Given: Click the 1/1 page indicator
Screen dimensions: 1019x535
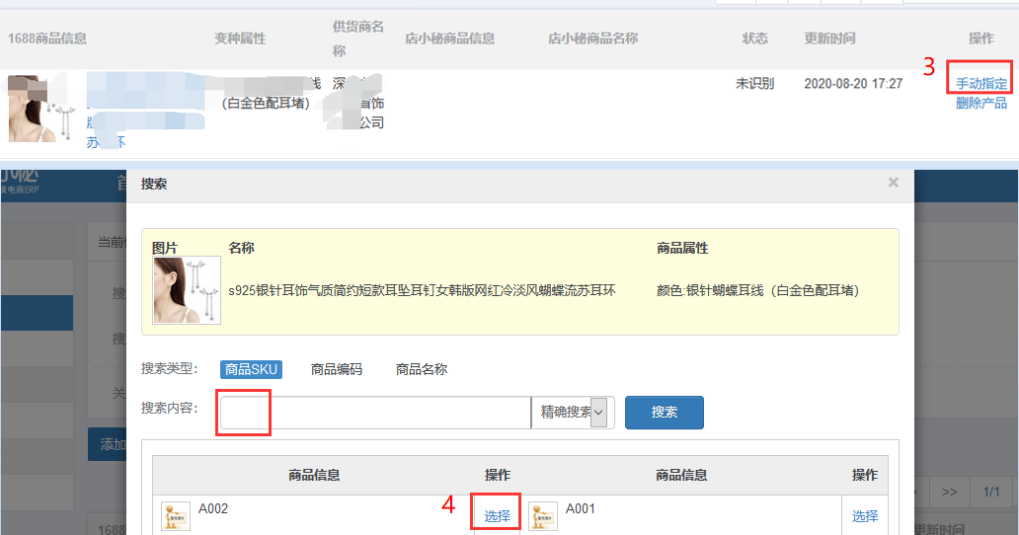Looking at the screenshot, I should pos(991,492).
